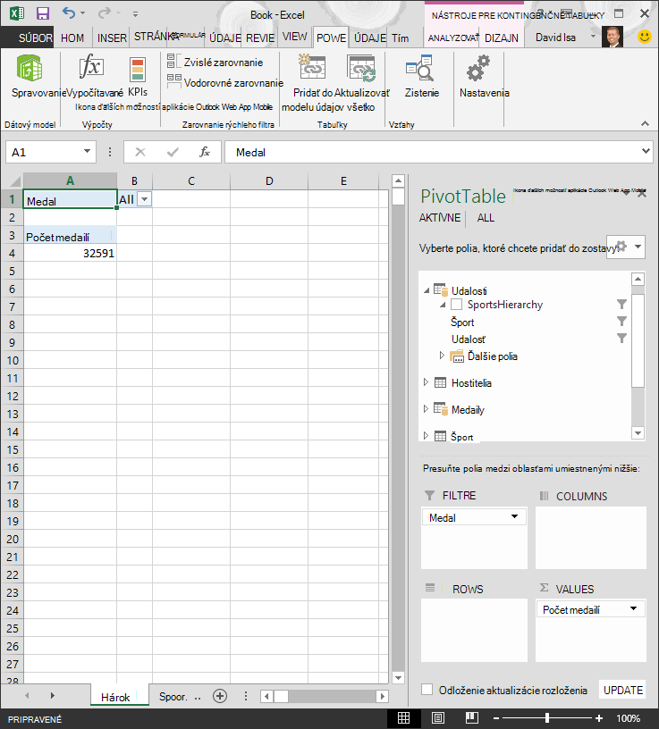Check the SportsHierarchy field checkbox
Screen dimensions: 659x729
[x=457, y=305]
